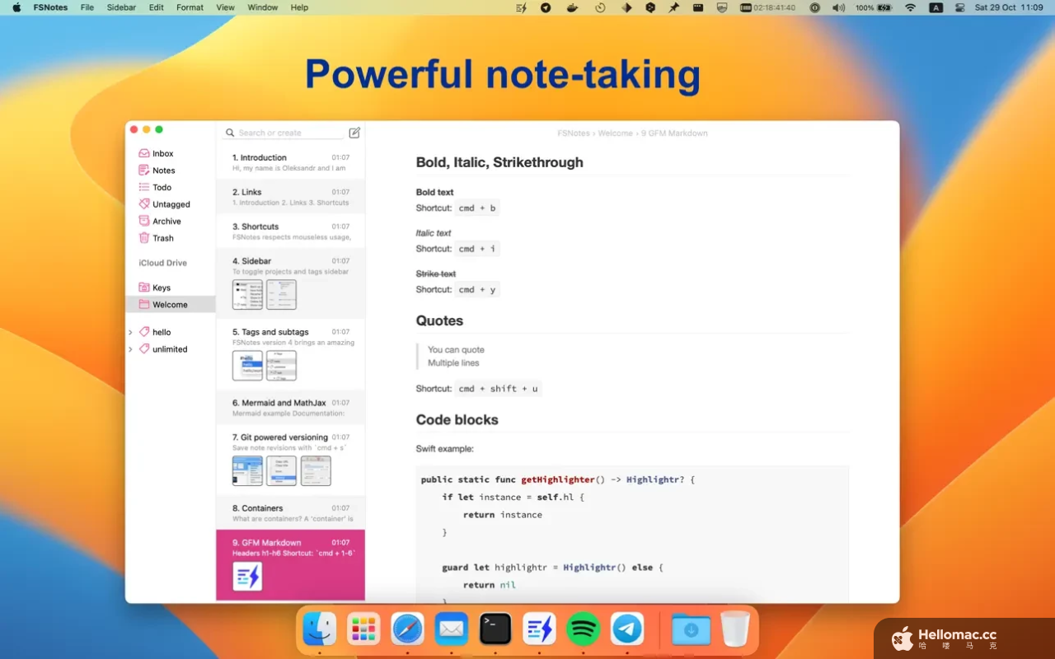
Task: Open the File menu
Action: pos(87,7)
